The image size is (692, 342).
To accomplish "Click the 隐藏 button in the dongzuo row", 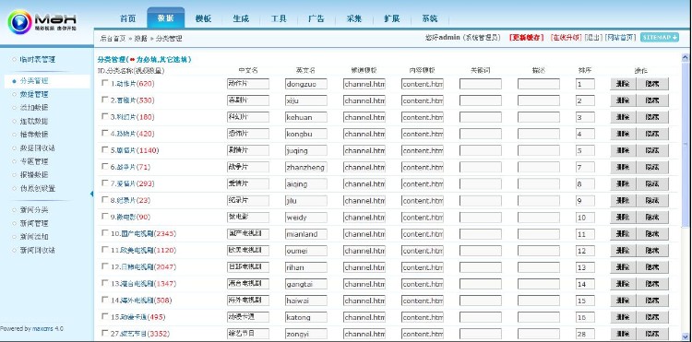I will (652, 84).
